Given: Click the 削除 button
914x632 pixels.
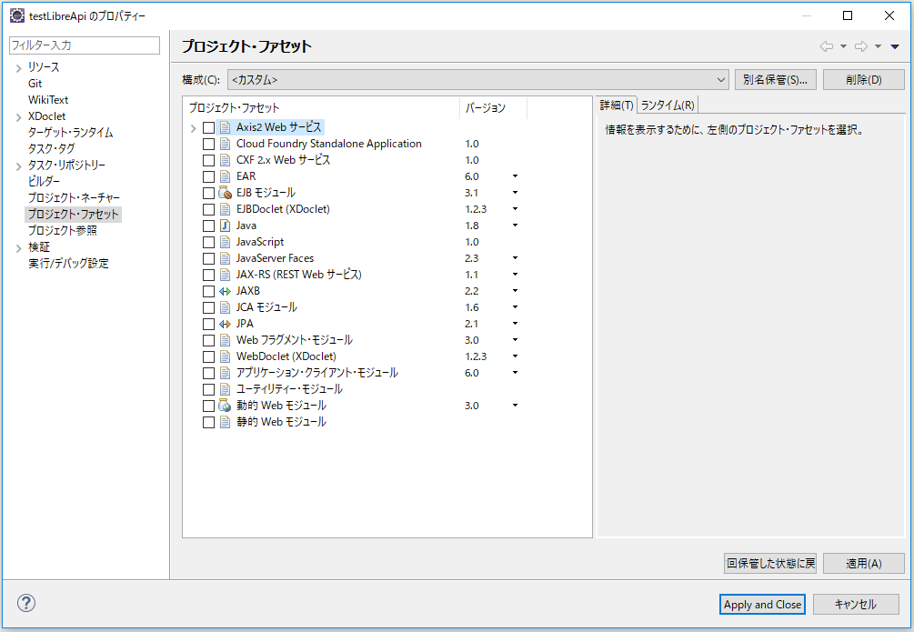Looking at the screenshot, I should 862,79.
